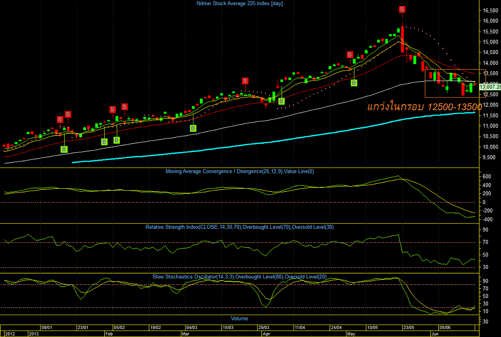Click the -200 MACD axis value
The image size is (501, 337).
pyautogui.click(x=486, y=211)
